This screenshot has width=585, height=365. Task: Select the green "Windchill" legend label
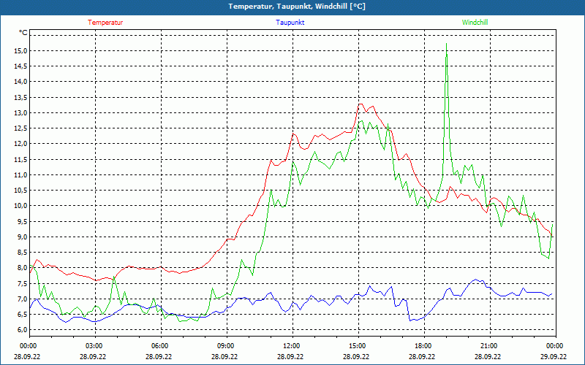tap(475, 23)
